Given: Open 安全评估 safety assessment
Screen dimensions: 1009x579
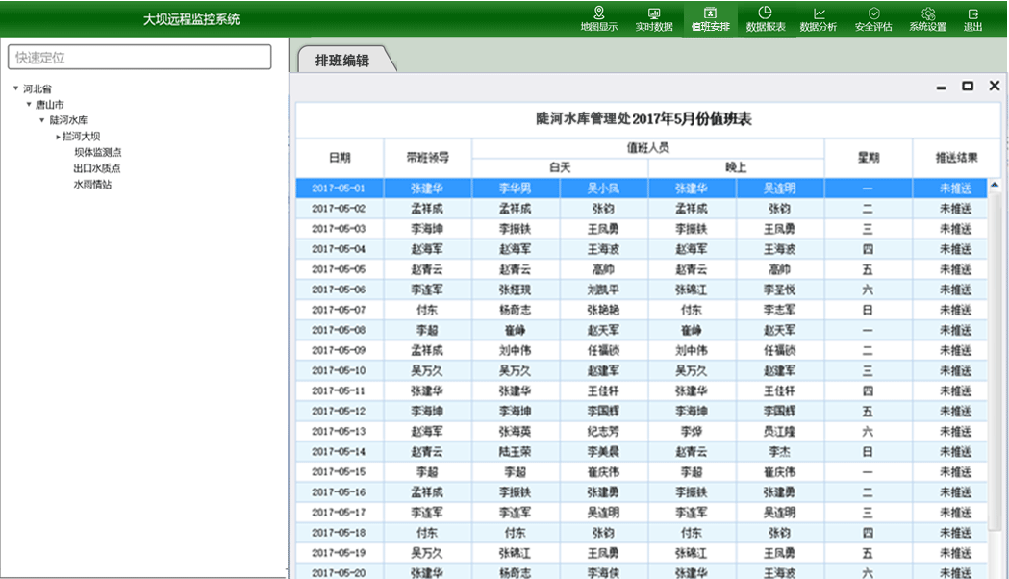Looking at the screenshot, I should [873, 18].
